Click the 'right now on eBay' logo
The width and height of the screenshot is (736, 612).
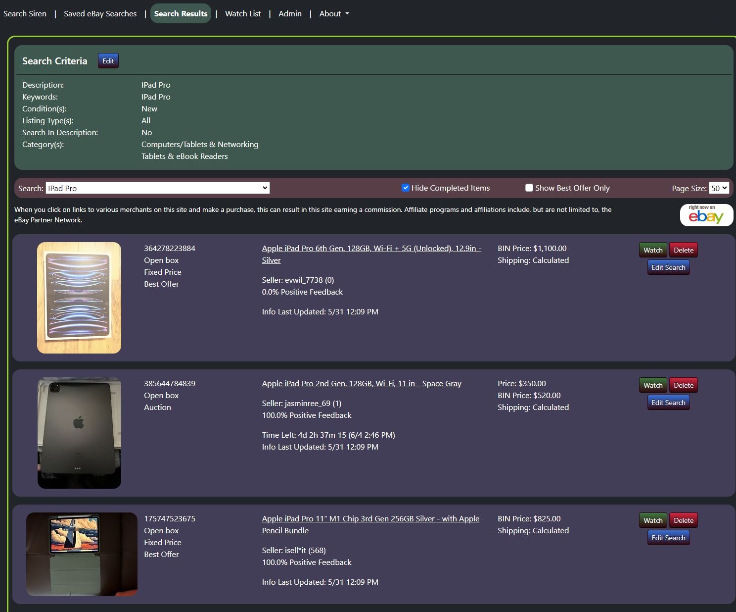(x=706, y=215)
